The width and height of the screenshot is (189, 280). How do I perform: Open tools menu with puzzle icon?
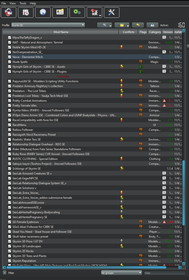pyautogui.click(x=94, y=12)
